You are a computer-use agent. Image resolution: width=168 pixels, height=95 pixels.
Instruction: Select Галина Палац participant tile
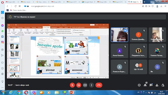click(x=157, y=51)
